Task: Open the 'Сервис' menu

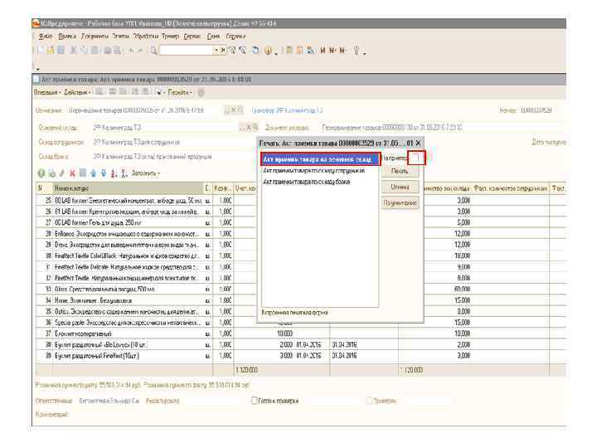Action: [191, 37]
